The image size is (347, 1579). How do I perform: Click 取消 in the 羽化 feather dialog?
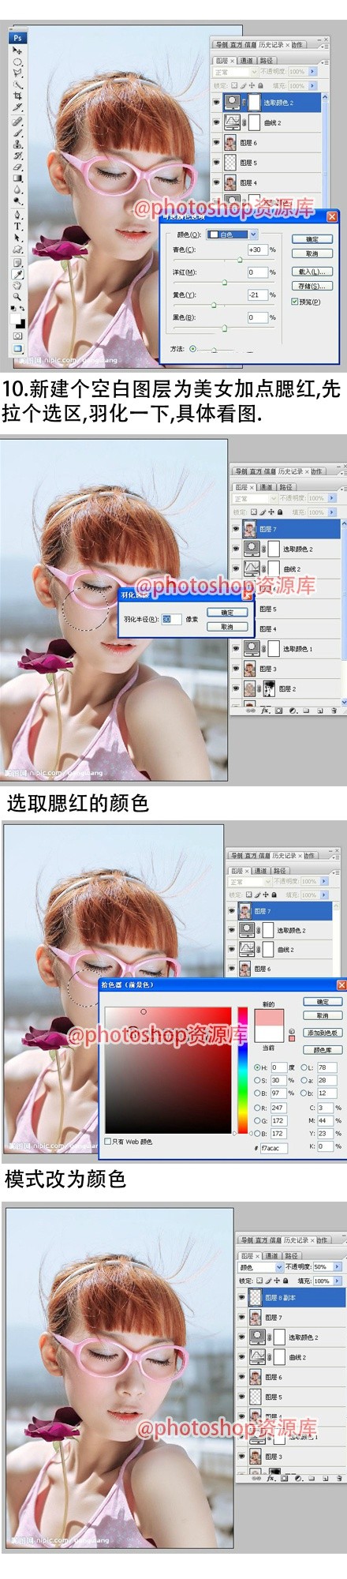[227, 626]
